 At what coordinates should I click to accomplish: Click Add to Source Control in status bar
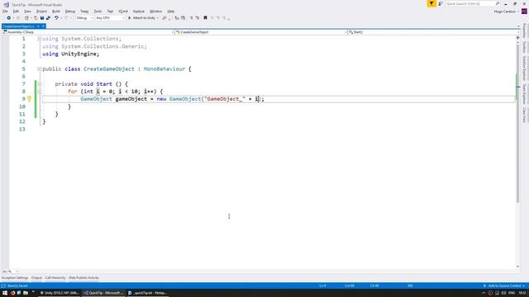coord(504,286)
